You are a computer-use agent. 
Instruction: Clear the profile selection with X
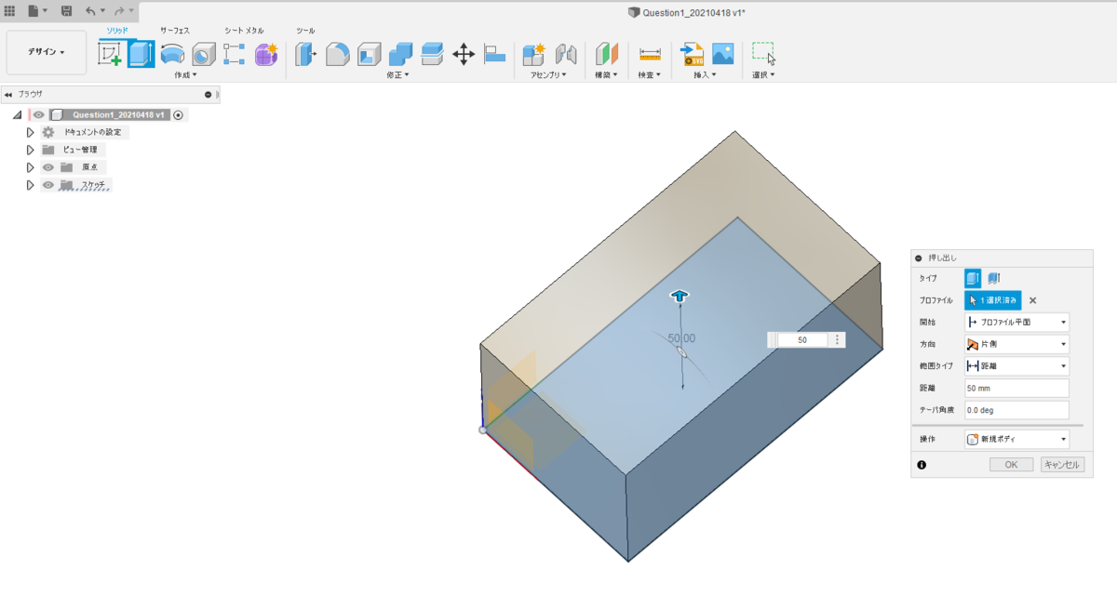coord(1033,300)
